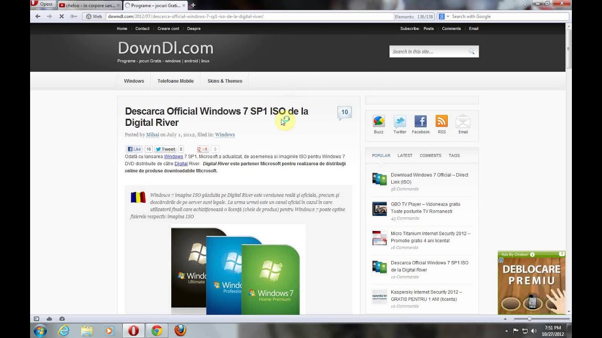The image size is (602, 338).
Task: Focus the address bar URL field
Action: (249, 16)
